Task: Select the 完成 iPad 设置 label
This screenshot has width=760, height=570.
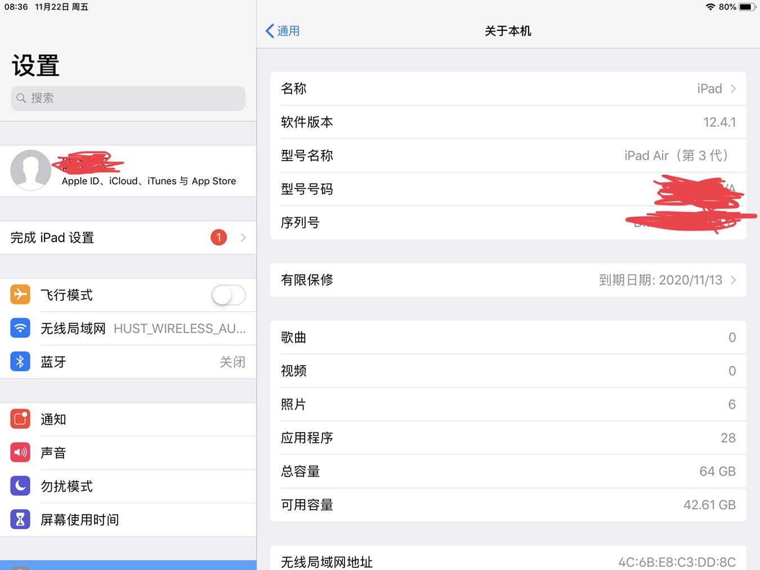Action: [52, 238]
